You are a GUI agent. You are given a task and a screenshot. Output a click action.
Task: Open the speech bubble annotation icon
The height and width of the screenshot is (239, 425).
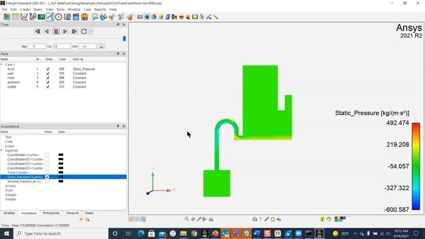(x=94, y=17)
